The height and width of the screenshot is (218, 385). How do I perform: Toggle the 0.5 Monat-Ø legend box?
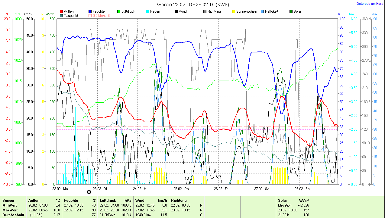(90, 16)
